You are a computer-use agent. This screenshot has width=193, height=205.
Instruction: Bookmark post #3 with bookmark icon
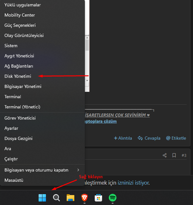click(174, 155)
